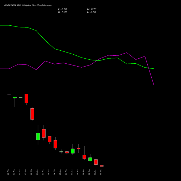Select the green candlestick above 19 Nov

coord(38,136)
